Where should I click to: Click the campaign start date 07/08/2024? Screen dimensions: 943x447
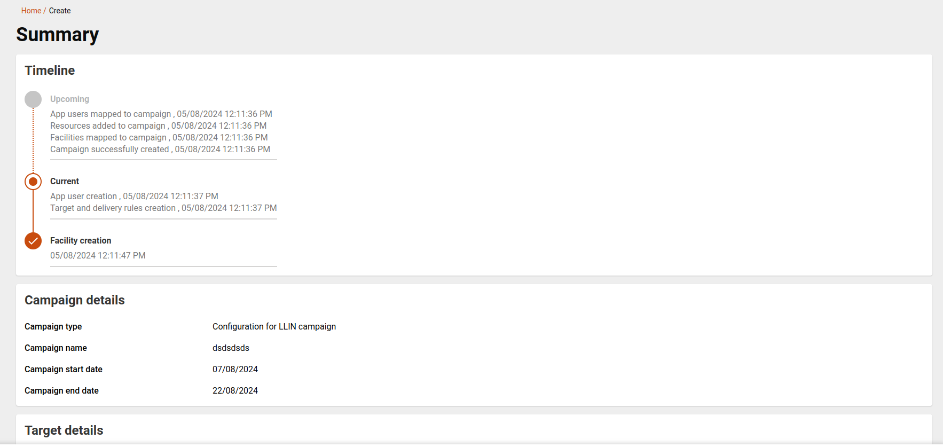[235, 370]
